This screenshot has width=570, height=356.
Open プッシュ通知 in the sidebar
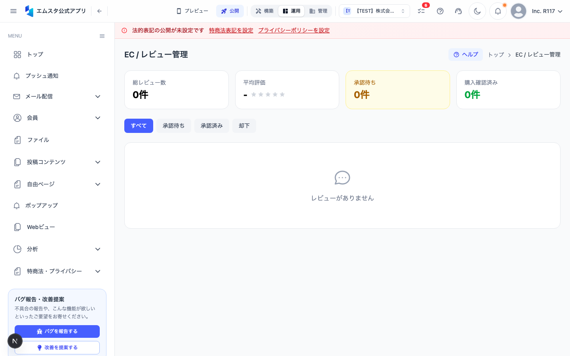point(57,76)
